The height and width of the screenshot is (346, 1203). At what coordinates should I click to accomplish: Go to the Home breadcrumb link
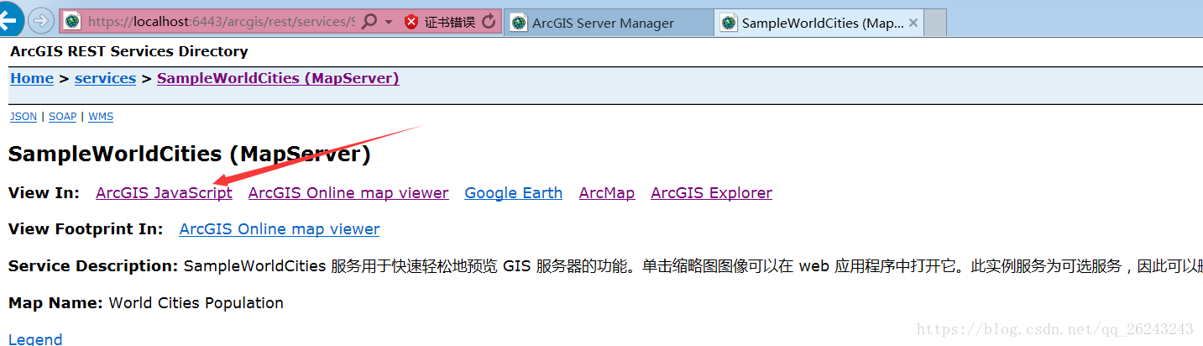coord(32,78)
